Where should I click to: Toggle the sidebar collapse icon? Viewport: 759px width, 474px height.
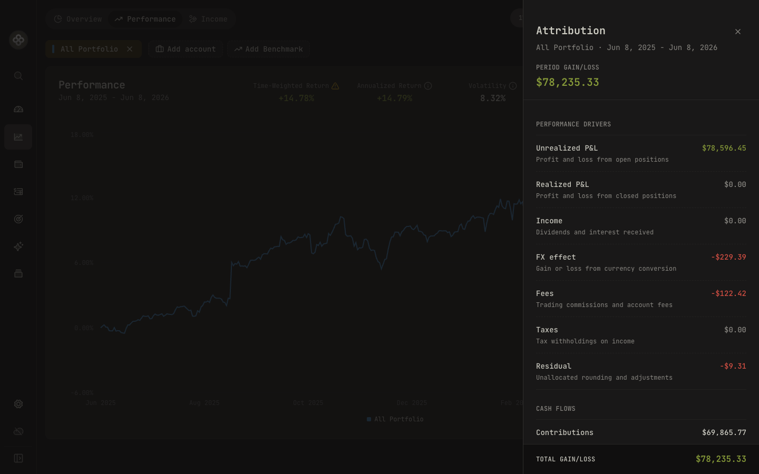click(x=18, y=458)
